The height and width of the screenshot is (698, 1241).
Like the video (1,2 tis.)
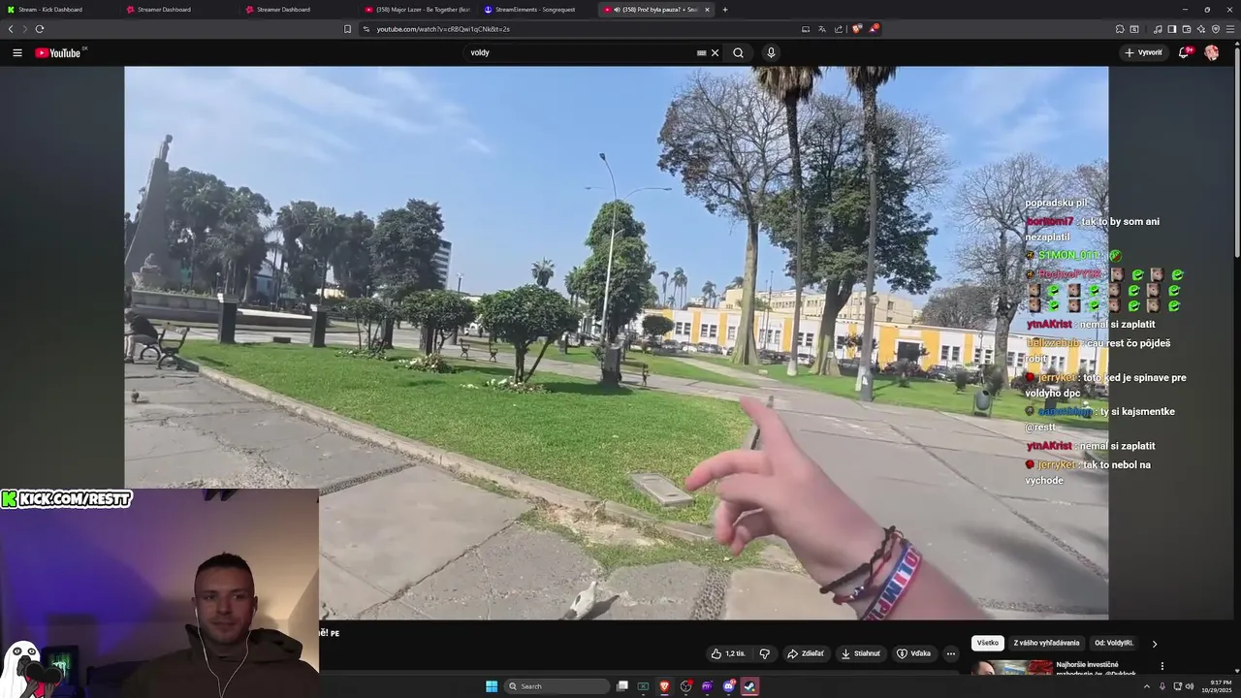(x=728, y=653)
